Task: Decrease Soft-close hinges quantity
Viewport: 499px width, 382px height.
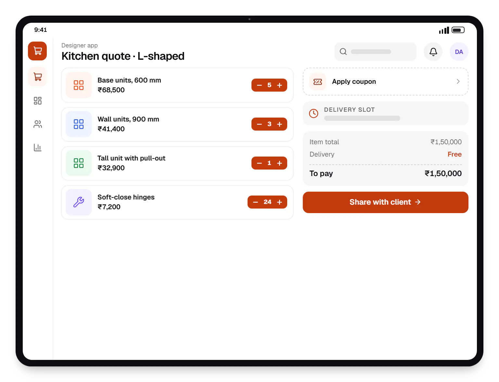Action: tap(255, 202)
